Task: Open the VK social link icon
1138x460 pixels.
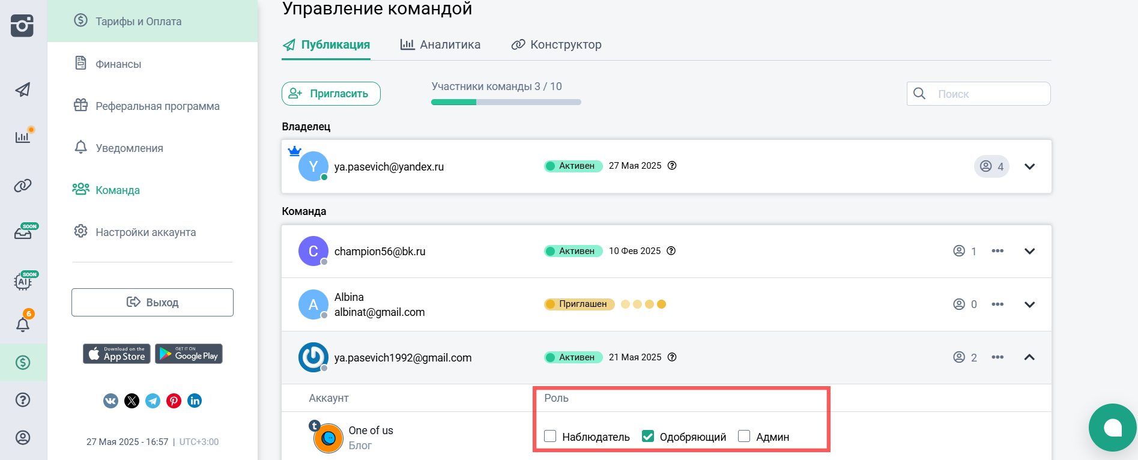Action: tap(111, 401)
